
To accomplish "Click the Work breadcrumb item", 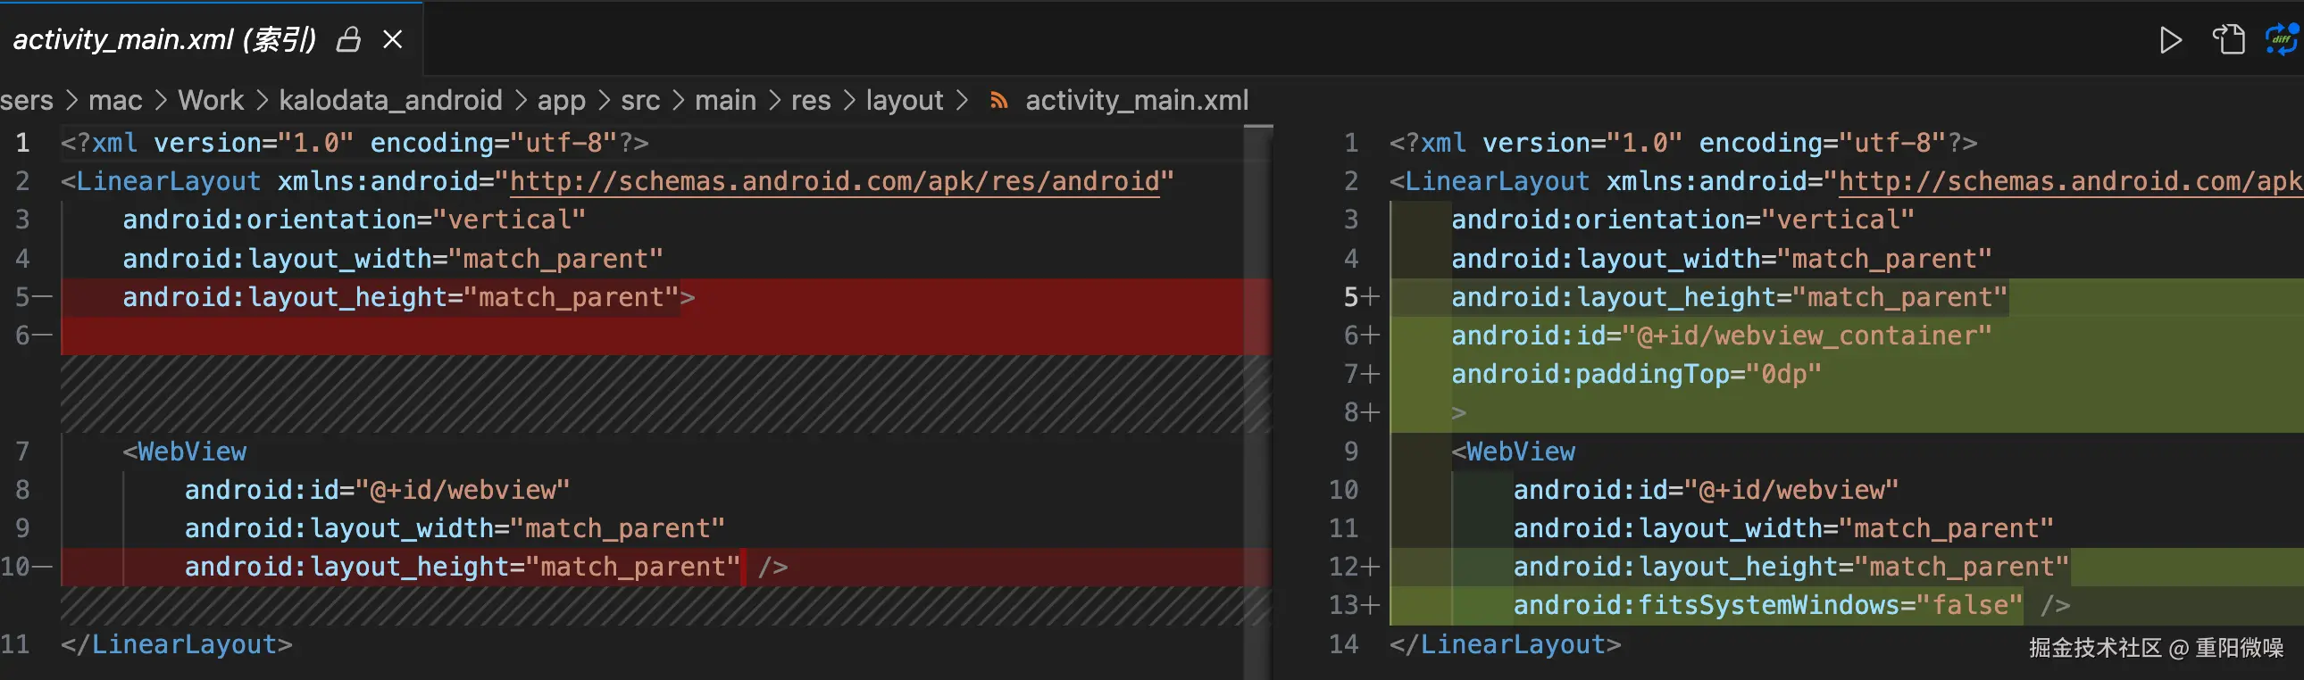I will (210, 101).
